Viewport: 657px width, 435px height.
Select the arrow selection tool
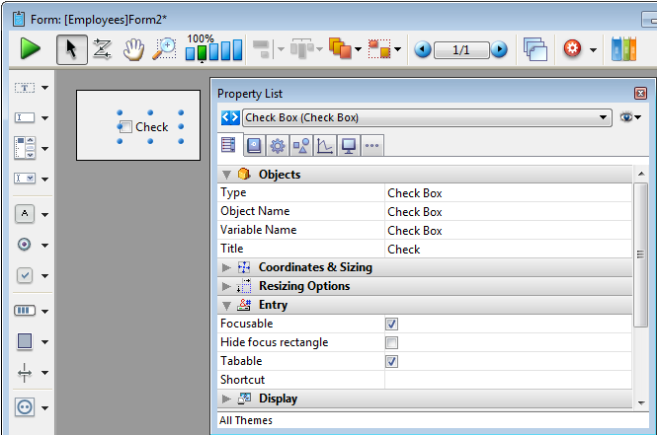(68, 48)
